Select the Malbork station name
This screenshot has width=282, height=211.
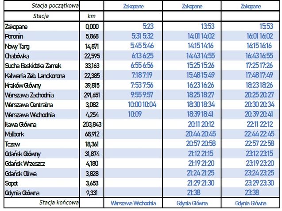click(x=13, y=134)
